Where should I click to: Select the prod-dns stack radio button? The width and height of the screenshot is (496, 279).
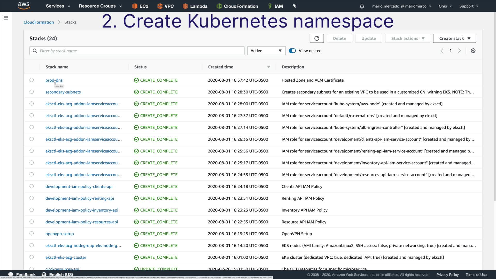(x=32, y=80)
